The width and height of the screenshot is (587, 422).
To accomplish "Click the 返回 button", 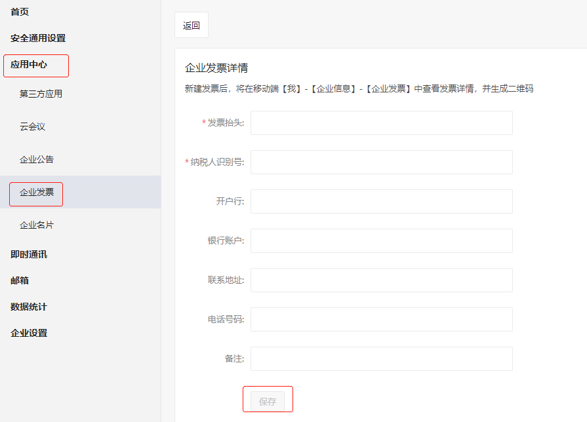I will coord(192,26).
